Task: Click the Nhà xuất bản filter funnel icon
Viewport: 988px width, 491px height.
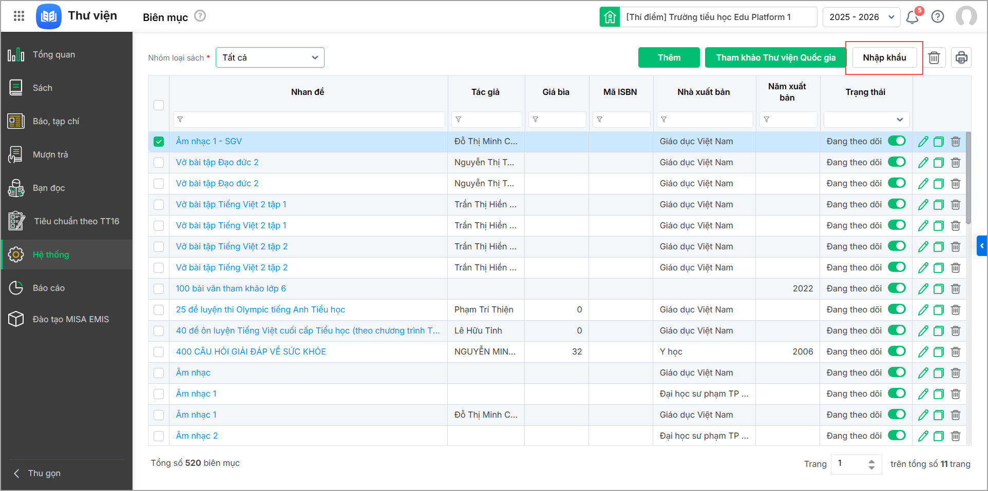Action: (x=664, y=120)
